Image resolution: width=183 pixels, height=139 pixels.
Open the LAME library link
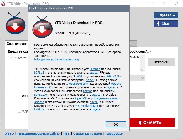(x=79, y=76)
